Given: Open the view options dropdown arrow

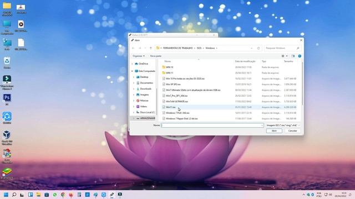Looking at the screenshot, I should (x=287, y=56).
